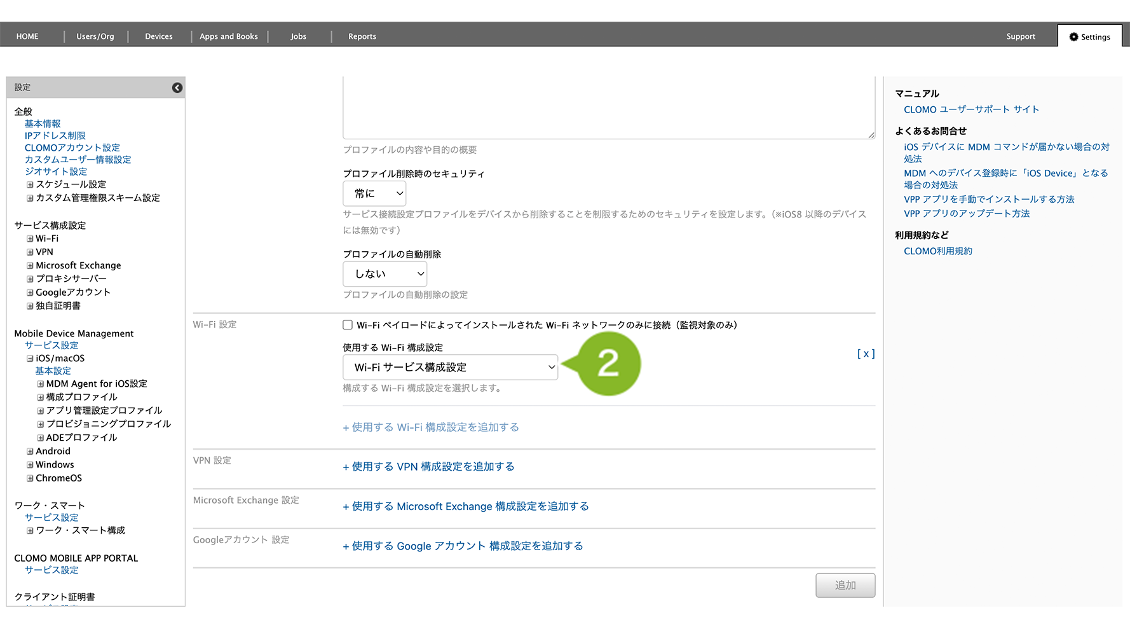Remove Wi-Fi setting with [x] link
Viewport: 1130px width, 636px height.
[x=866, y=354]
